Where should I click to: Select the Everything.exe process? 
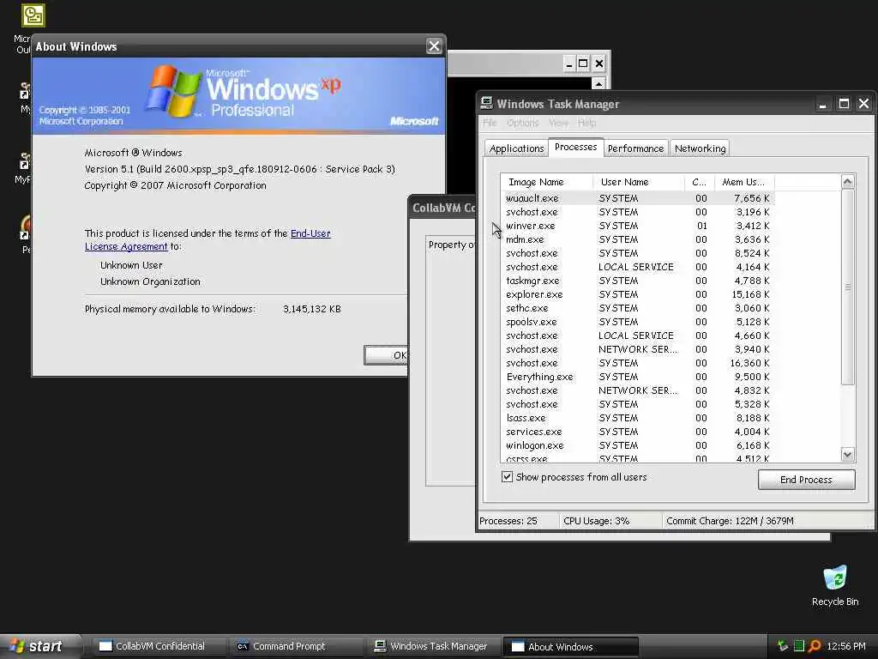[638, 377]
